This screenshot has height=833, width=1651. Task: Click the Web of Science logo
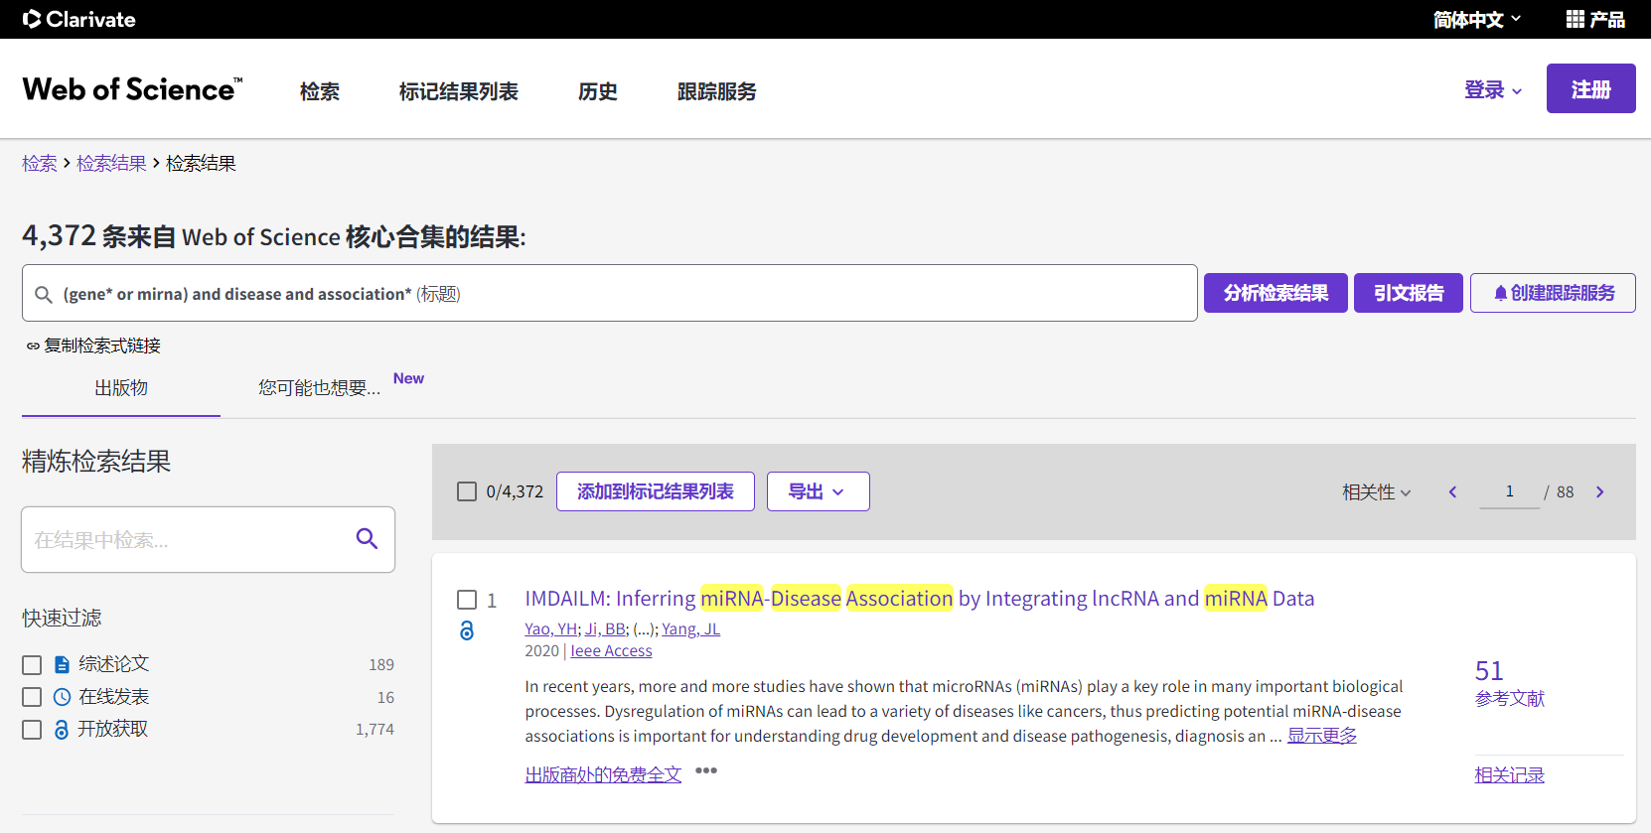[132, 89]
